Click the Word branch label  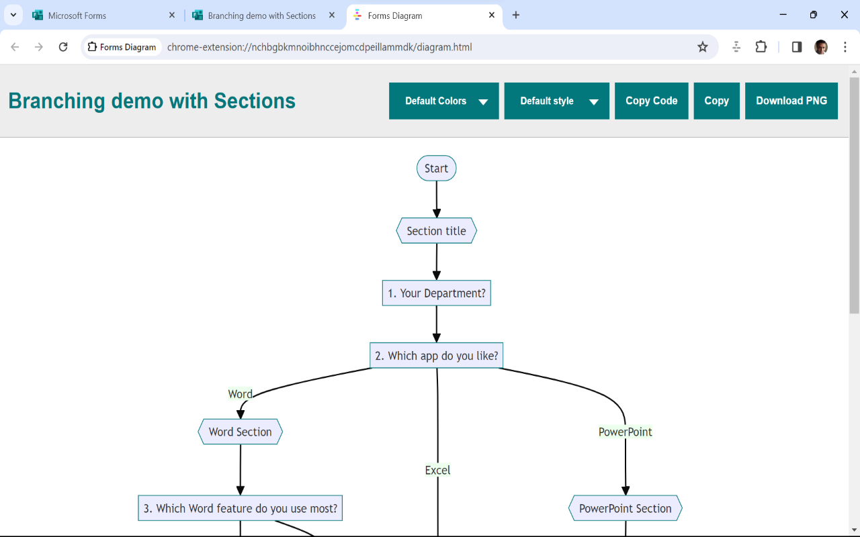(241, 394)
